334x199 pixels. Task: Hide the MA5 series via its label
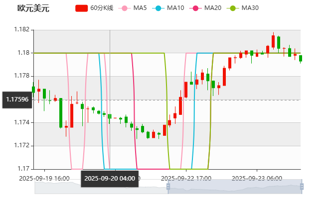(140, 8)
